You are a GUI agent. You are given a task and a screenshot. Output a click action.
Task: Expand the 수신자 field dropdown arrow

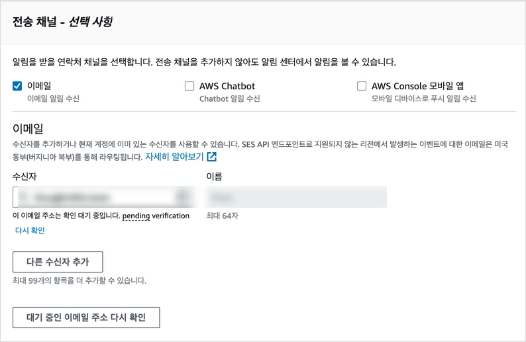[x=182, y=197]
